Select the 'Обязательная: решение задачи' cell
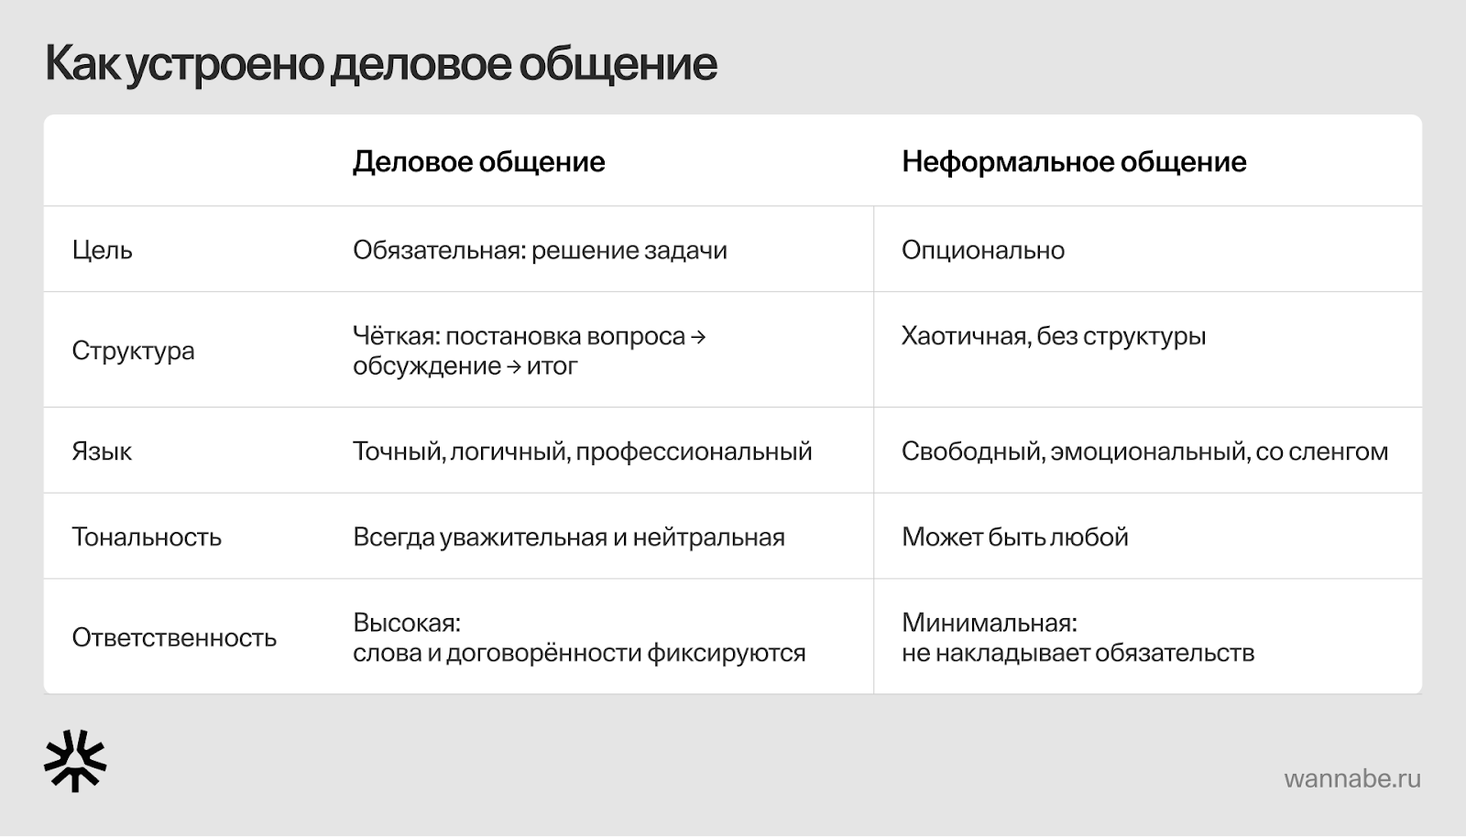This screenshot has height=837, width=1466. (x=540, y=250)
